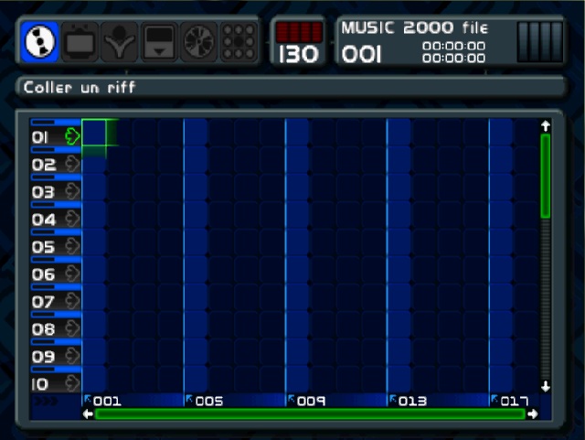
Task: Open the TV screen video icon
Action: [x=82, y=42]
